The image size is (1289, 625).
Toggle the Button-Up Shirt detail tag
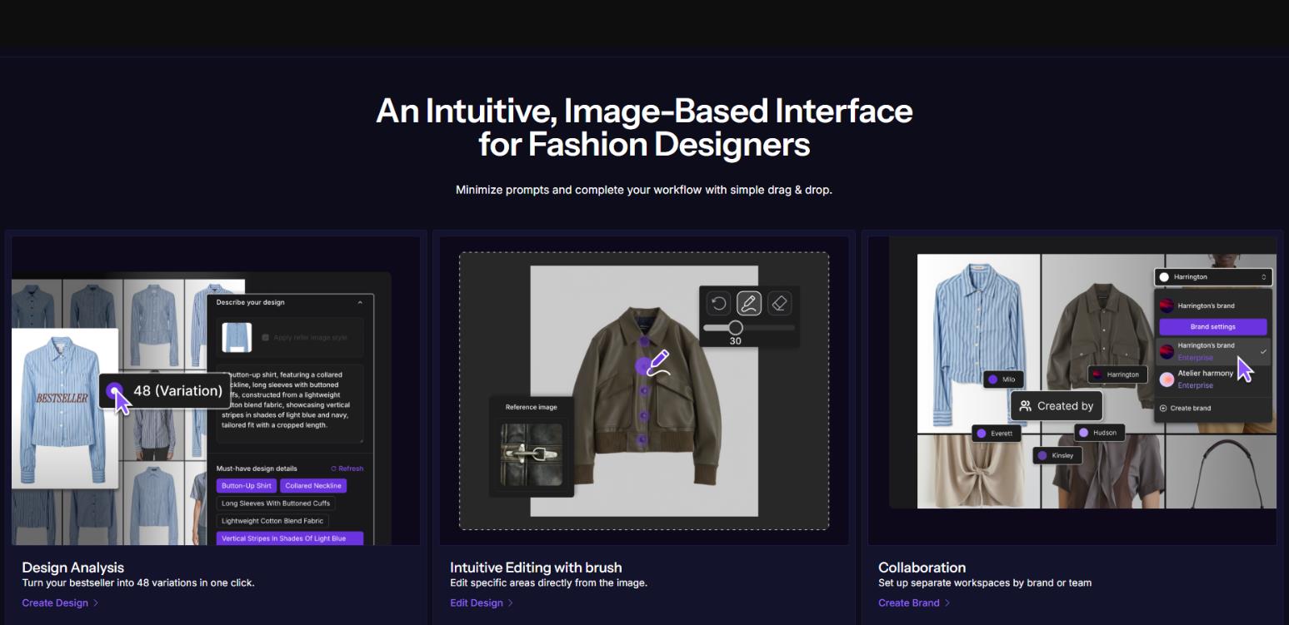pyautogui.click(x=246, y=486)
